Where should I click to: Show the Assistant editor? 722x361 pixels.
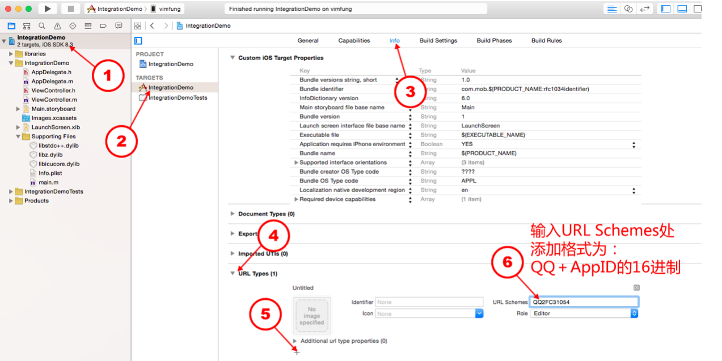pos(628,9)
